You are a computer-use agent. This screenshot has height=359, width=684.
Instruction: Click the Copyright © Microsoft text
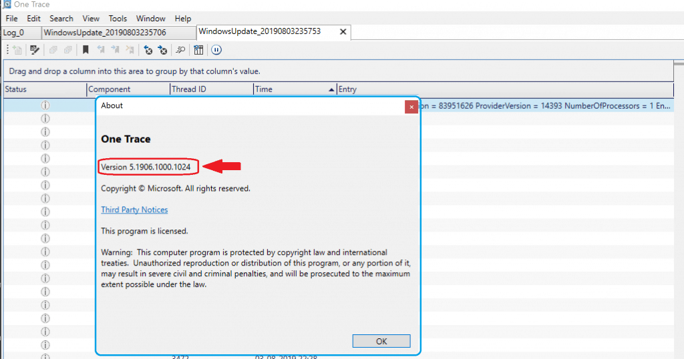click(x=176, y=189)
